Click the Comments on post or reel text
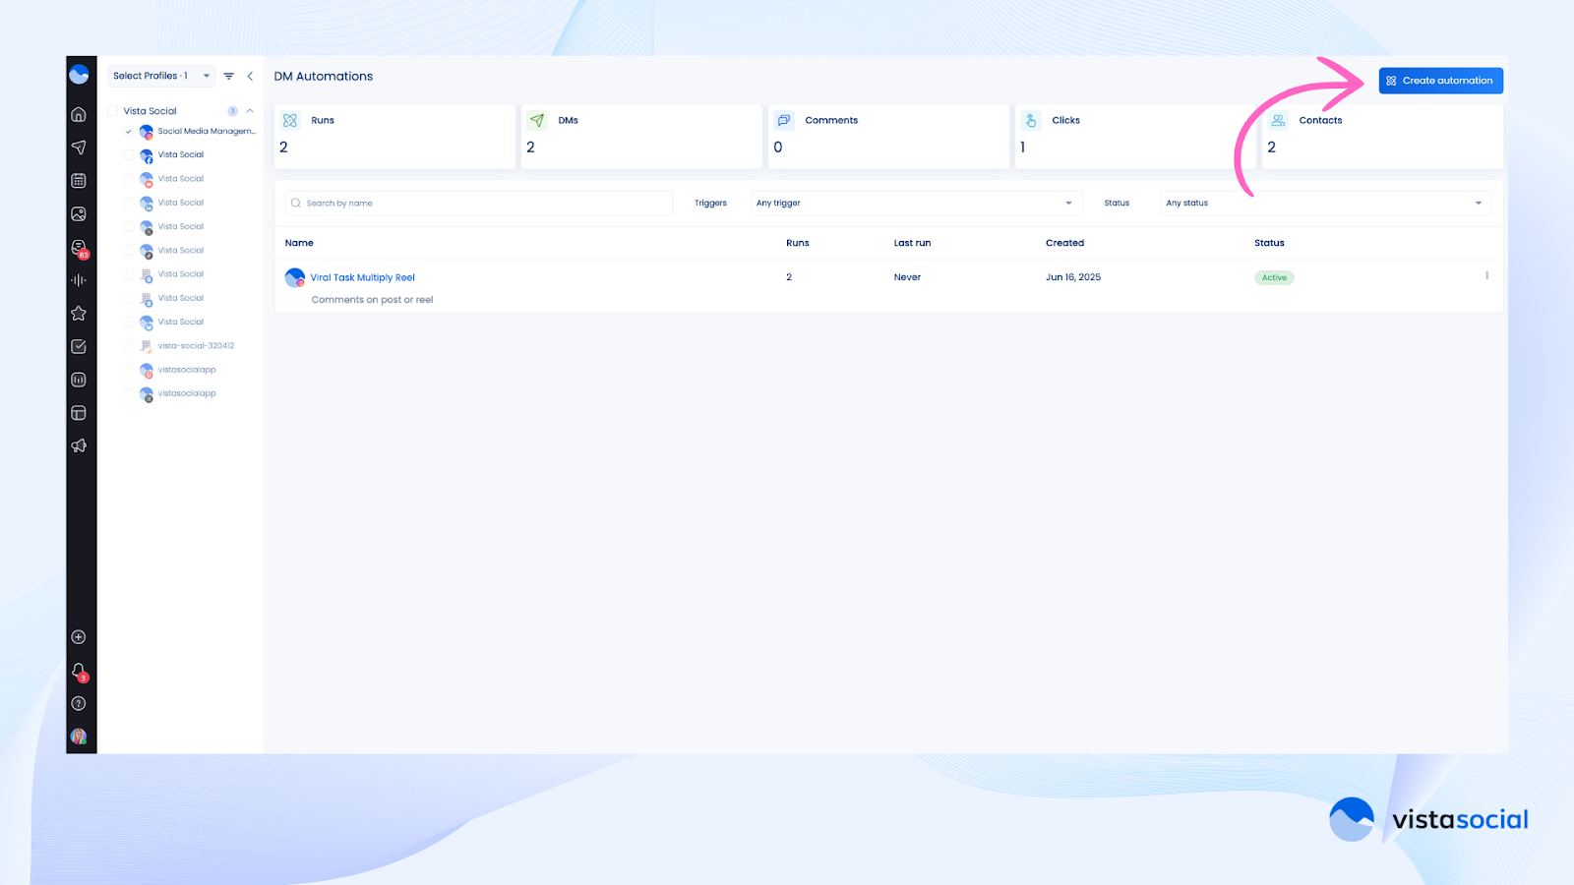1574x885 pixels. tap(372, 300)
